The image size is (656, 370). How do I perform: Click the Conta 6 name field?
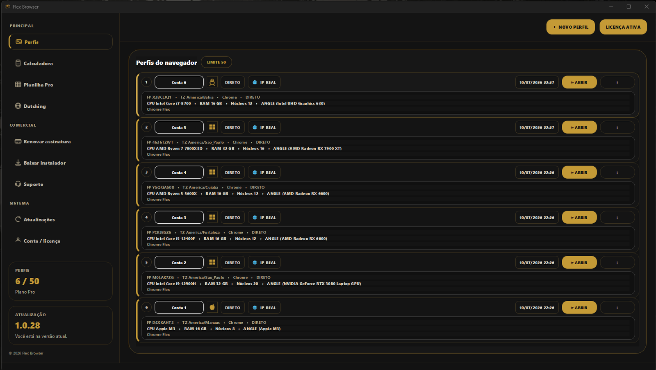[179, 82]
